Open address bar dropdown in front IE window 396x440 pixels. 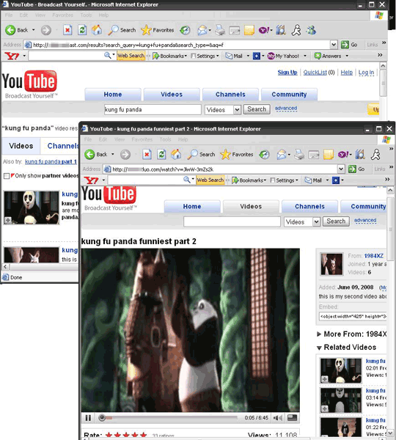[341, 169]
